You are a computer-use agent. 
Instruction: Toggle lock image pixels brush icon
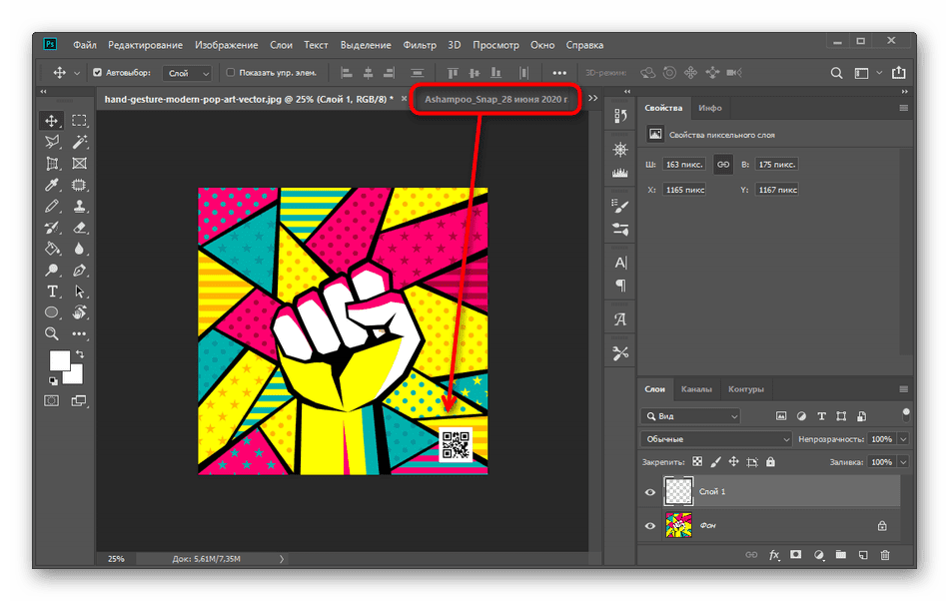[x=715, y=462]
